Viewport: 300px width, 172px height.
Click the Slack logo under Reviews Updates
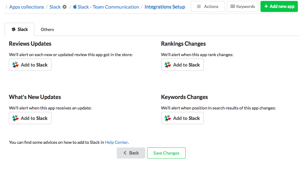(x=15, y=65)
